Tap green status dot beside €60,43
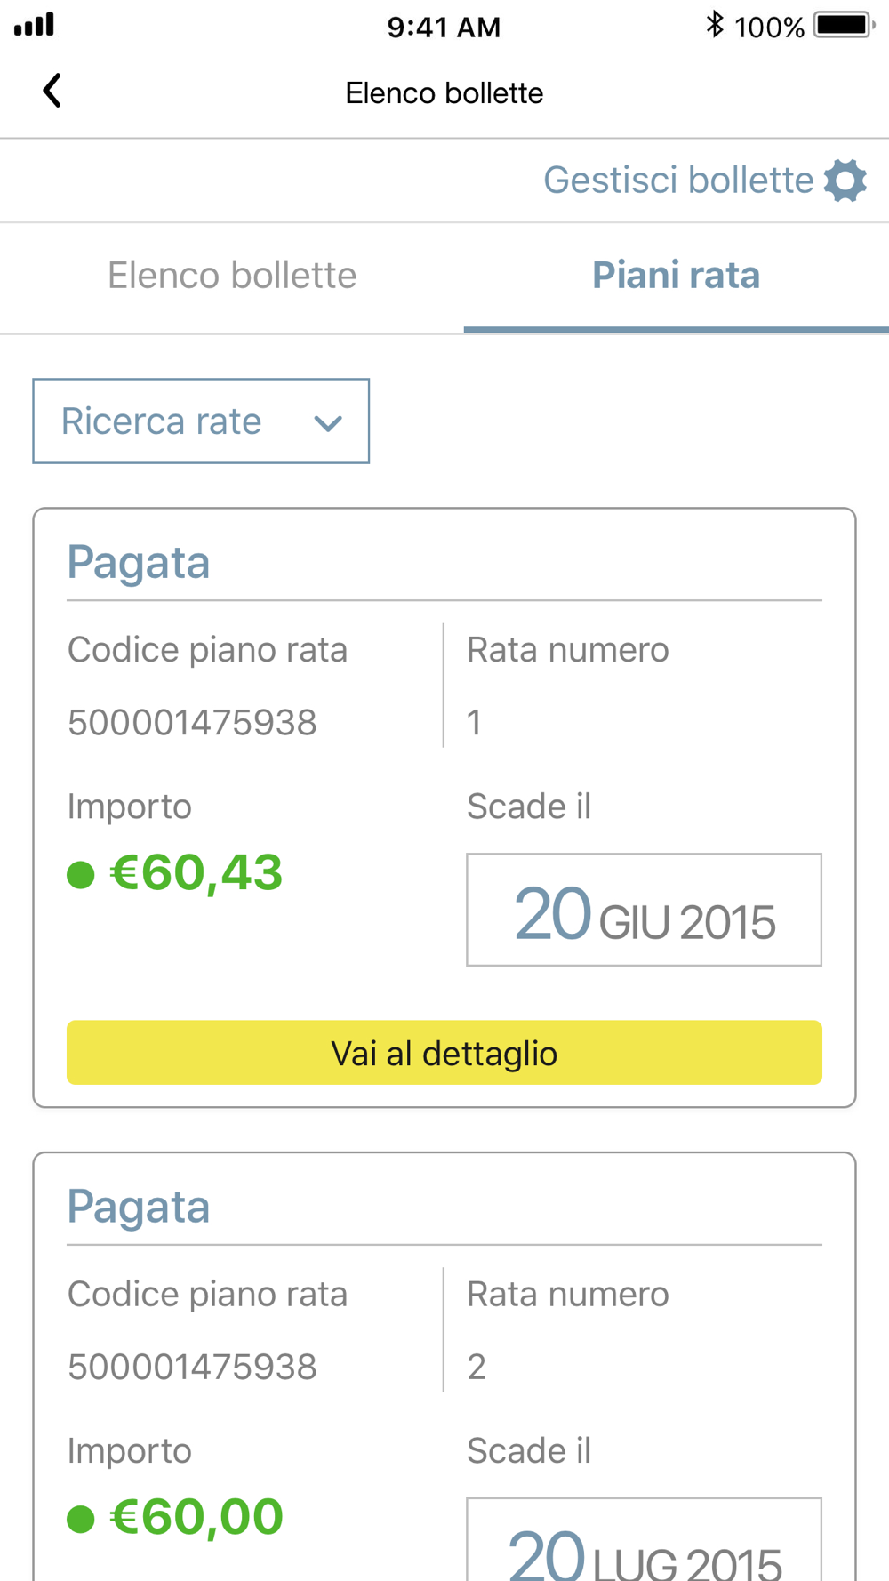889x1581 pixels. pyautogui.click(x=81, y=875)
